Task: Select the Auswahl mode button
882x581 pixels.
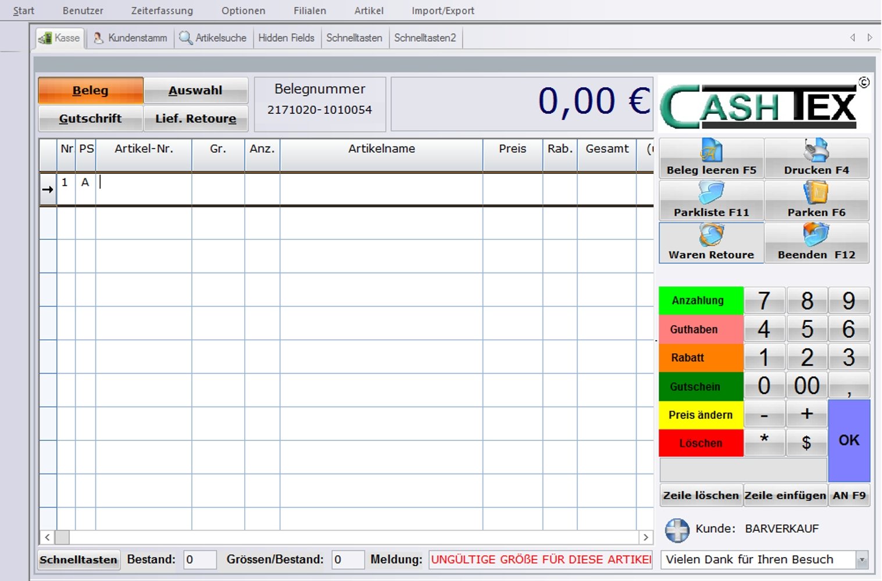Action: point(195,90)
